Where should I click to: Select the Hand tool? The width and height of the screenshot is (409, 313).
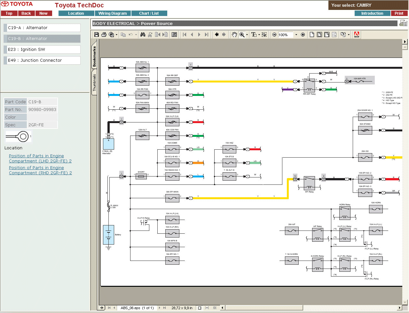[234, 35]
